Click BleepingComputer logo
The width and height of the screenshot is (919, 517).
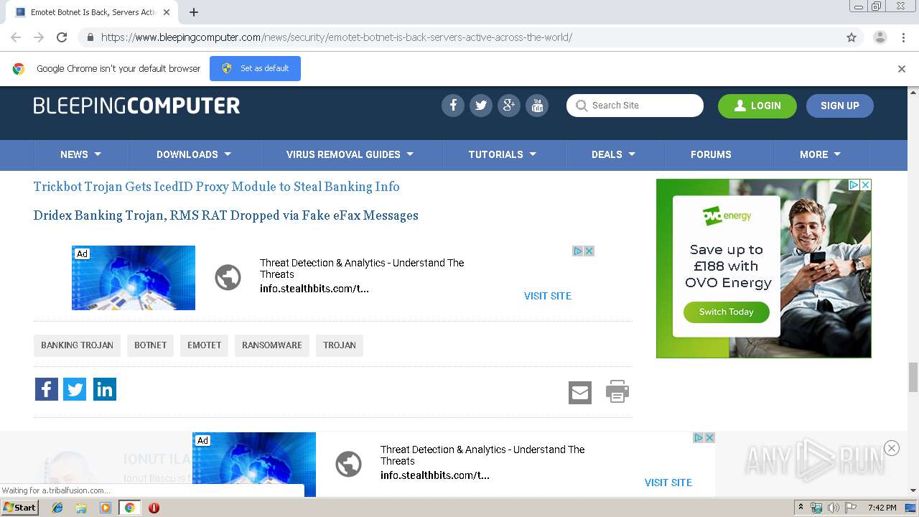point(136,106)
